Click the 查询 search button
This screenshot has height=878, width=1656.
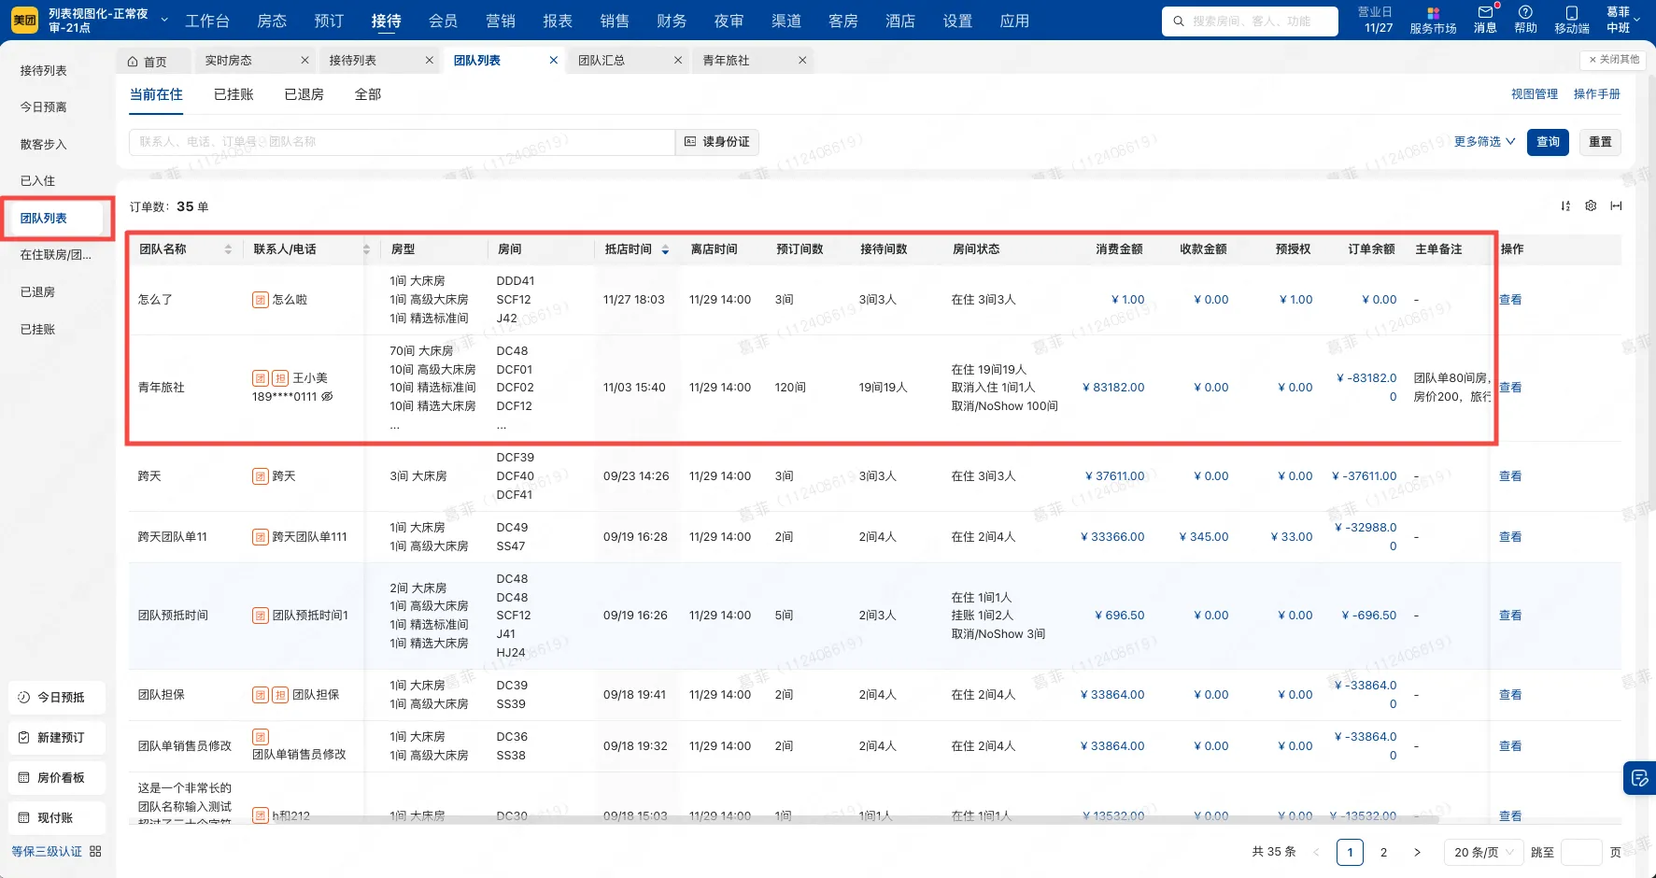(1548, 142)
